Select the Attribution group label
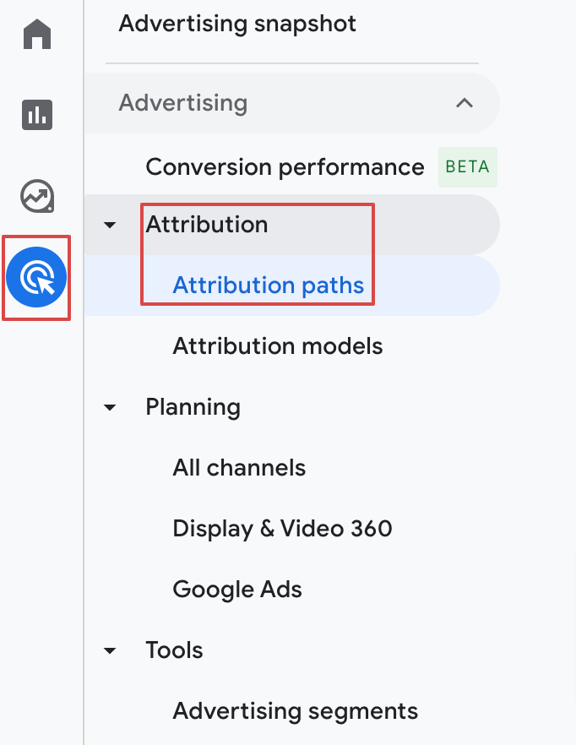The width and height of the screenshot is (576, 745). pyautogui.click(x=207, y=225)
